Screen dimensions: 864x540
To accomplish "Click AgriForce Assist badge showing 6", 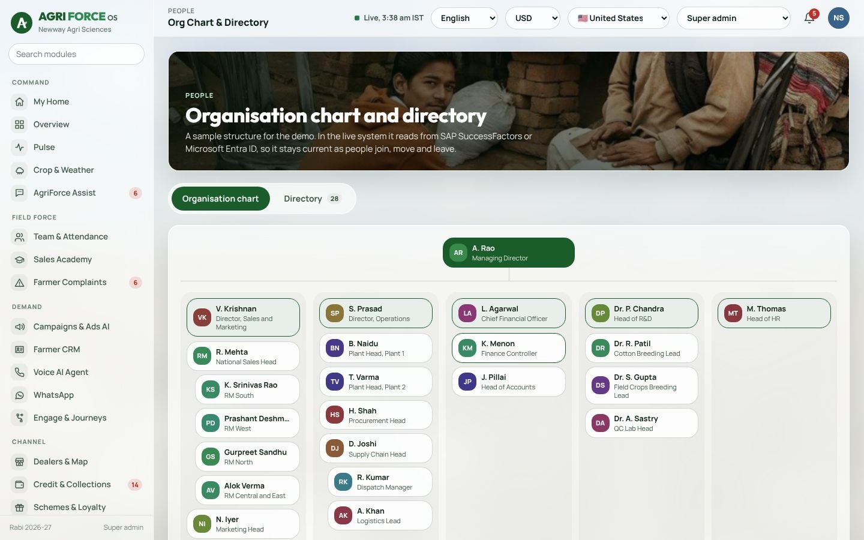I will tap(136, 193).
